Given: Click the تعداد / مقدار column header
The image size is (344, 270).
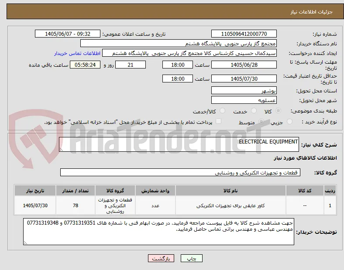Looking at the screenshot, I should pyautogui.click(x=76, y=191).
